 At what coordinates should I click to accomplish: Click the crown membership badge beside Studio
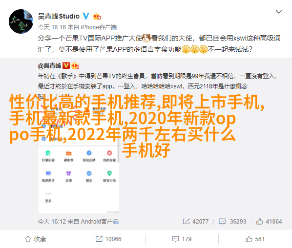[x=97, y=17]
